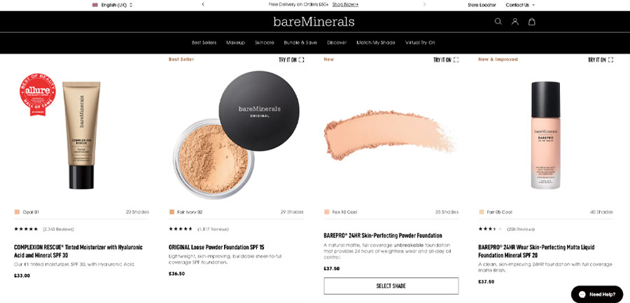This screenshot has height=303, width=630.
Task: Open the account profile icon
Action: [514, 22]
